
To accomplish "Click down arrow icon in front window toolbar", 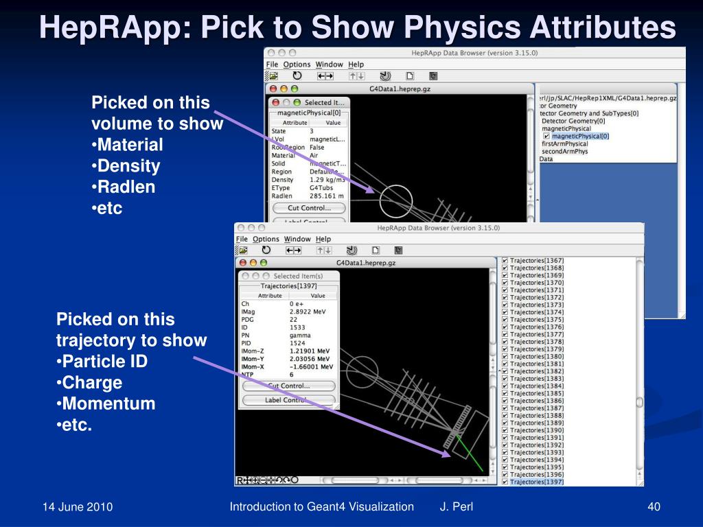I will coord(327,250).
